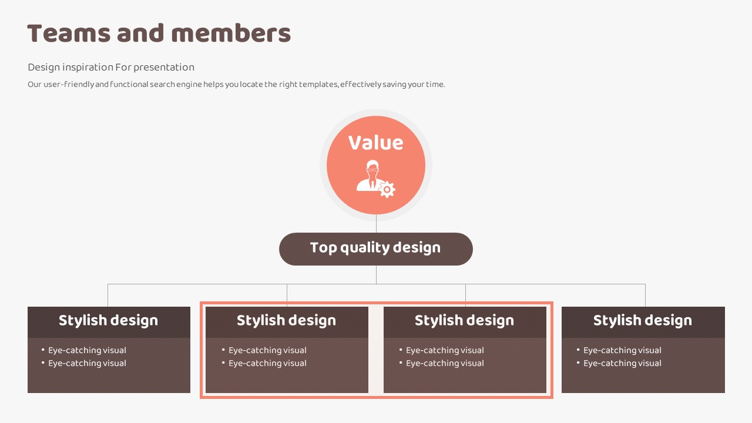Viewport: 752px width, 423px height.
Task: Click second bullet in the leftmost card
Action: pyautogui.click(x=87, y=363)
